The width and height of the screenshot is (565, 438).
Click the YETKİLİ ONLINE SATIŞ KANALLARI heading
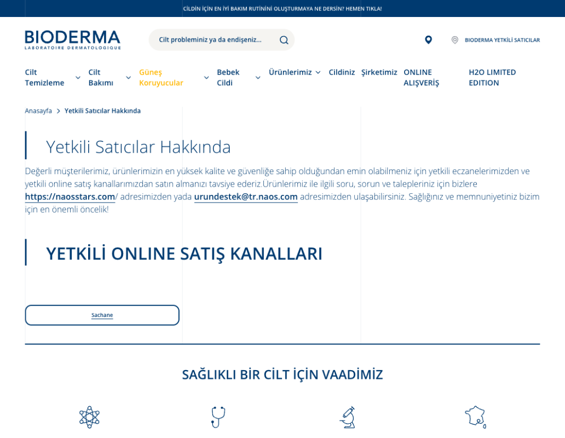pyautogui.click(x=184, y=253)
